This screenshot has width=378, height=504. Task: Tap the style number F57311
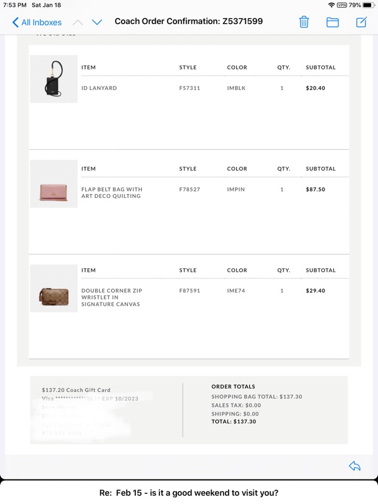(190, 88)
